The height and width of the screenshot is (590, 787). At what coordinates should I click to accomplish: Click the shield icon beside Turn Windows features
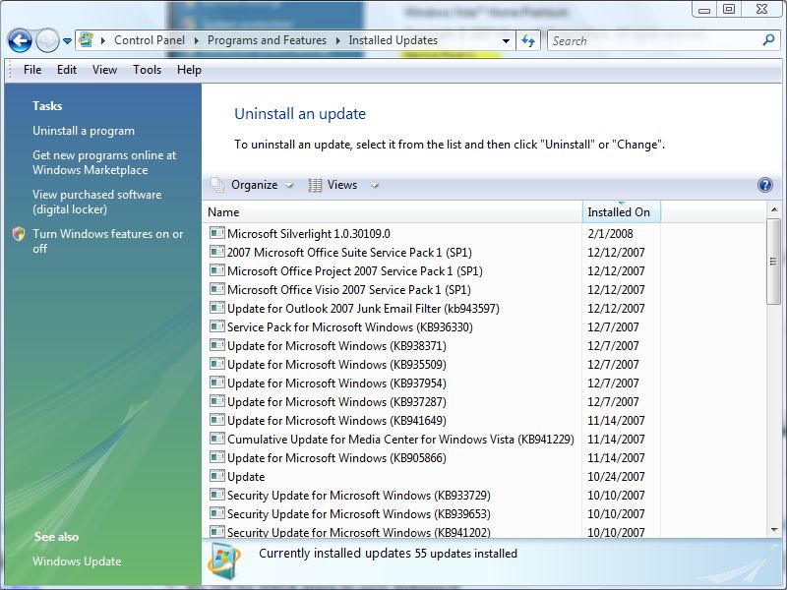tap(19, 234)
